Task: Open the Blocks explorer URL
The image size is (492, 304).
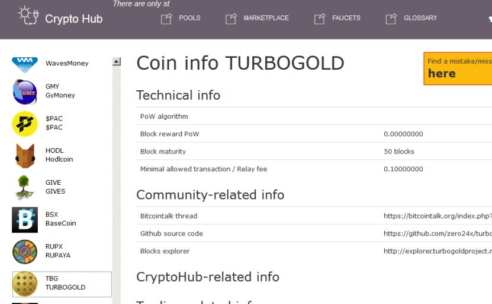Action: (x=438, y=251)
